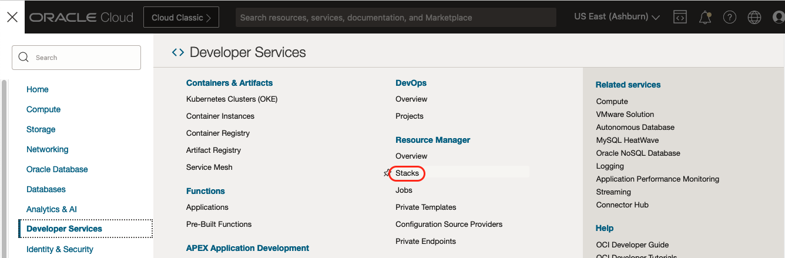Open Kubernetes Clusters (OKE) link
This screenshot has height=258, width=785.
click(232, 99)
